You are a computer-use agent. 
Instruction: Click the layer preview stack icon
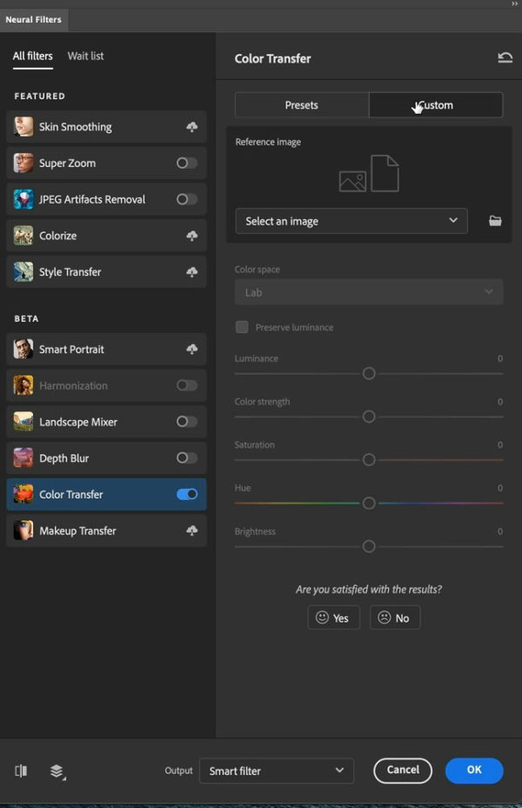pyautogui.click(x=57, y=771)
